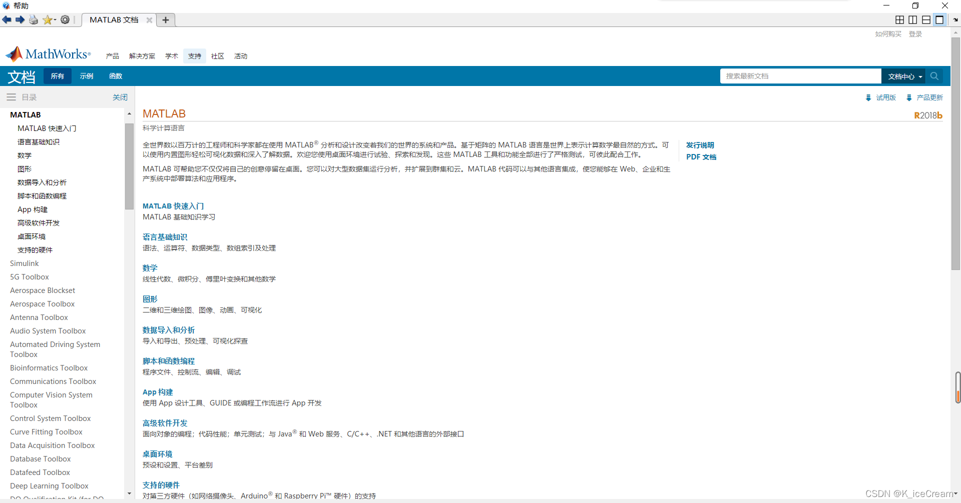This screenshot has width=961, height=503.
Task: Select 图形 in the sidebar tree
Action: click(x=25, y=169)
